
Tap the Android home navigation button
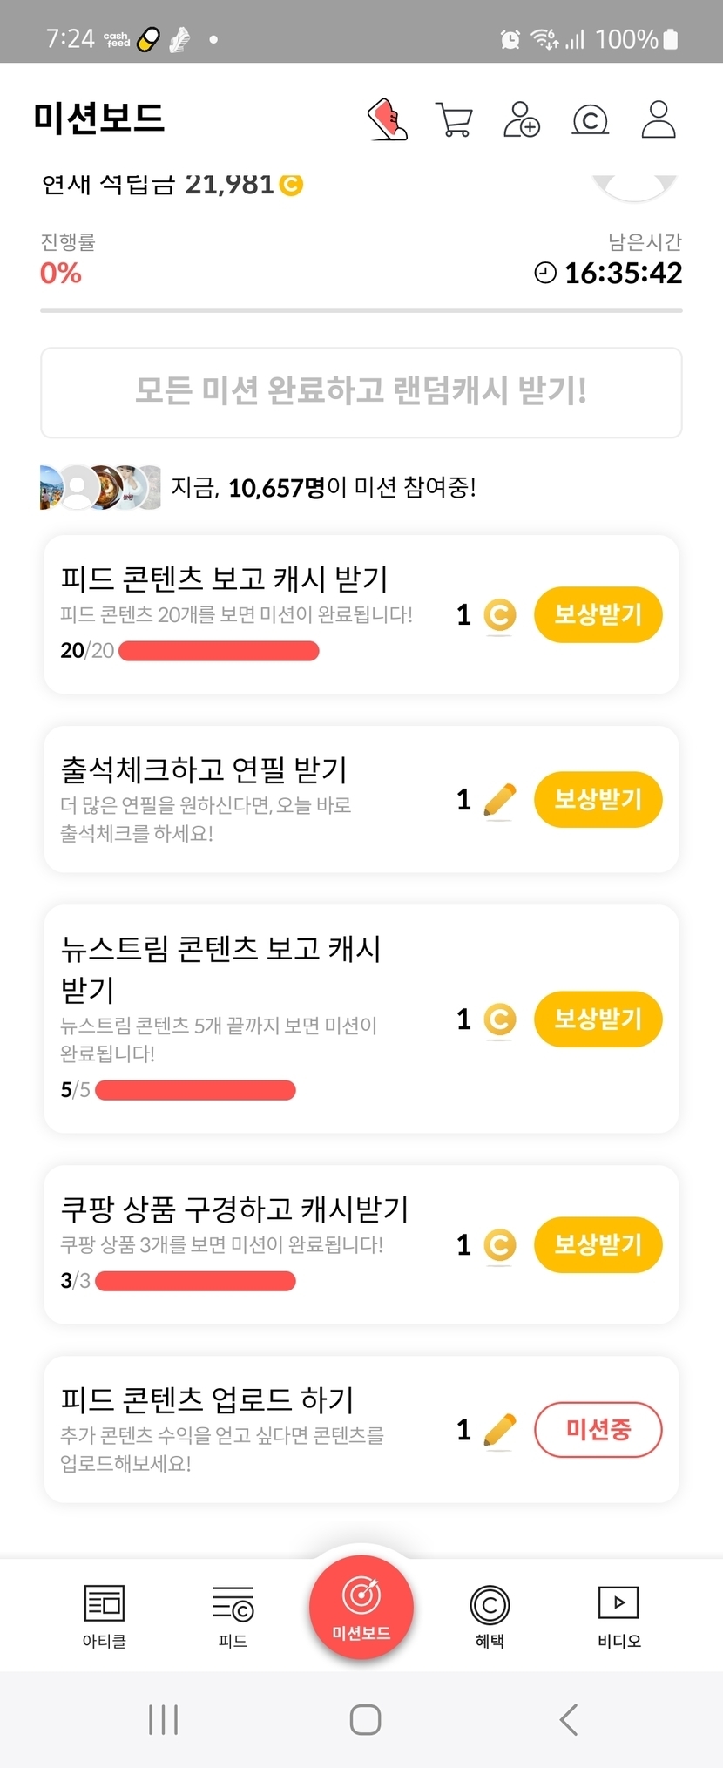coord(365,1719)
